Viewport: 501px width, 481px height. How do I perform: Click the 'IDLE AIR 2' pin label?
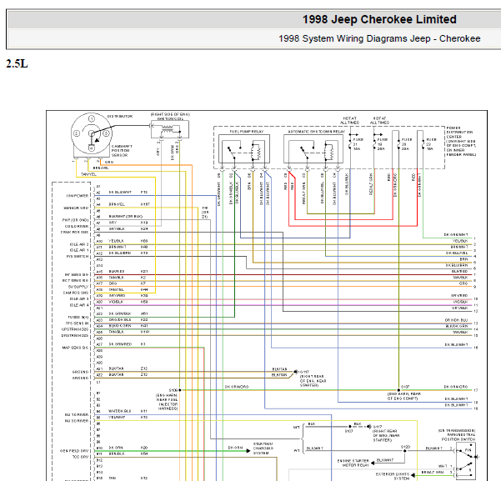(x=79, y=244)
